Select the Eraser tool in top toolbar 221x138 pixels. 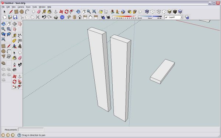pos(39,12)
